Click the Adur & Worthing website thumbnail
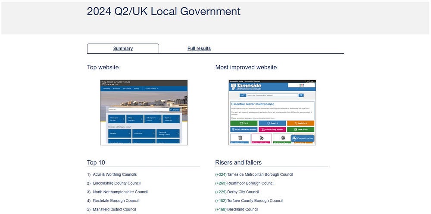 [144, 112]
